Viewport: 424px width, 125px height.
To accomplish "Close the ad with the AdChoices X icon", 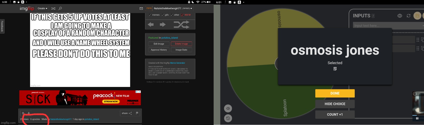I will pyautogui.click(x=139, y=92).
